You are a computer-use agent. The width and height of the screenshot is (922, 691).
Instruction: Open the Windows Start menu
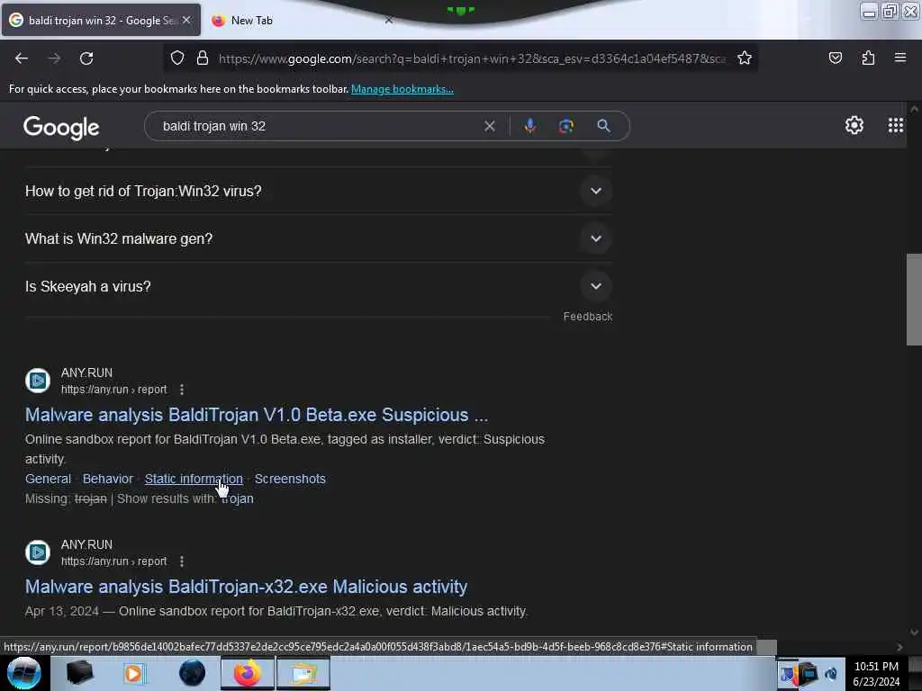(x=23, y=673)
